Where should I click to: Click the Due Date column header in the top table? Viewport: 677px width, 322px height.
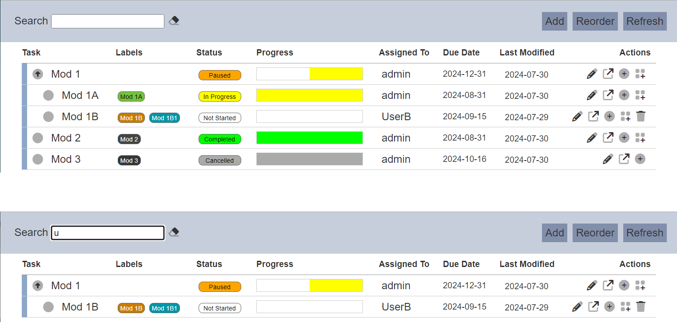click(x=461, y=52)
